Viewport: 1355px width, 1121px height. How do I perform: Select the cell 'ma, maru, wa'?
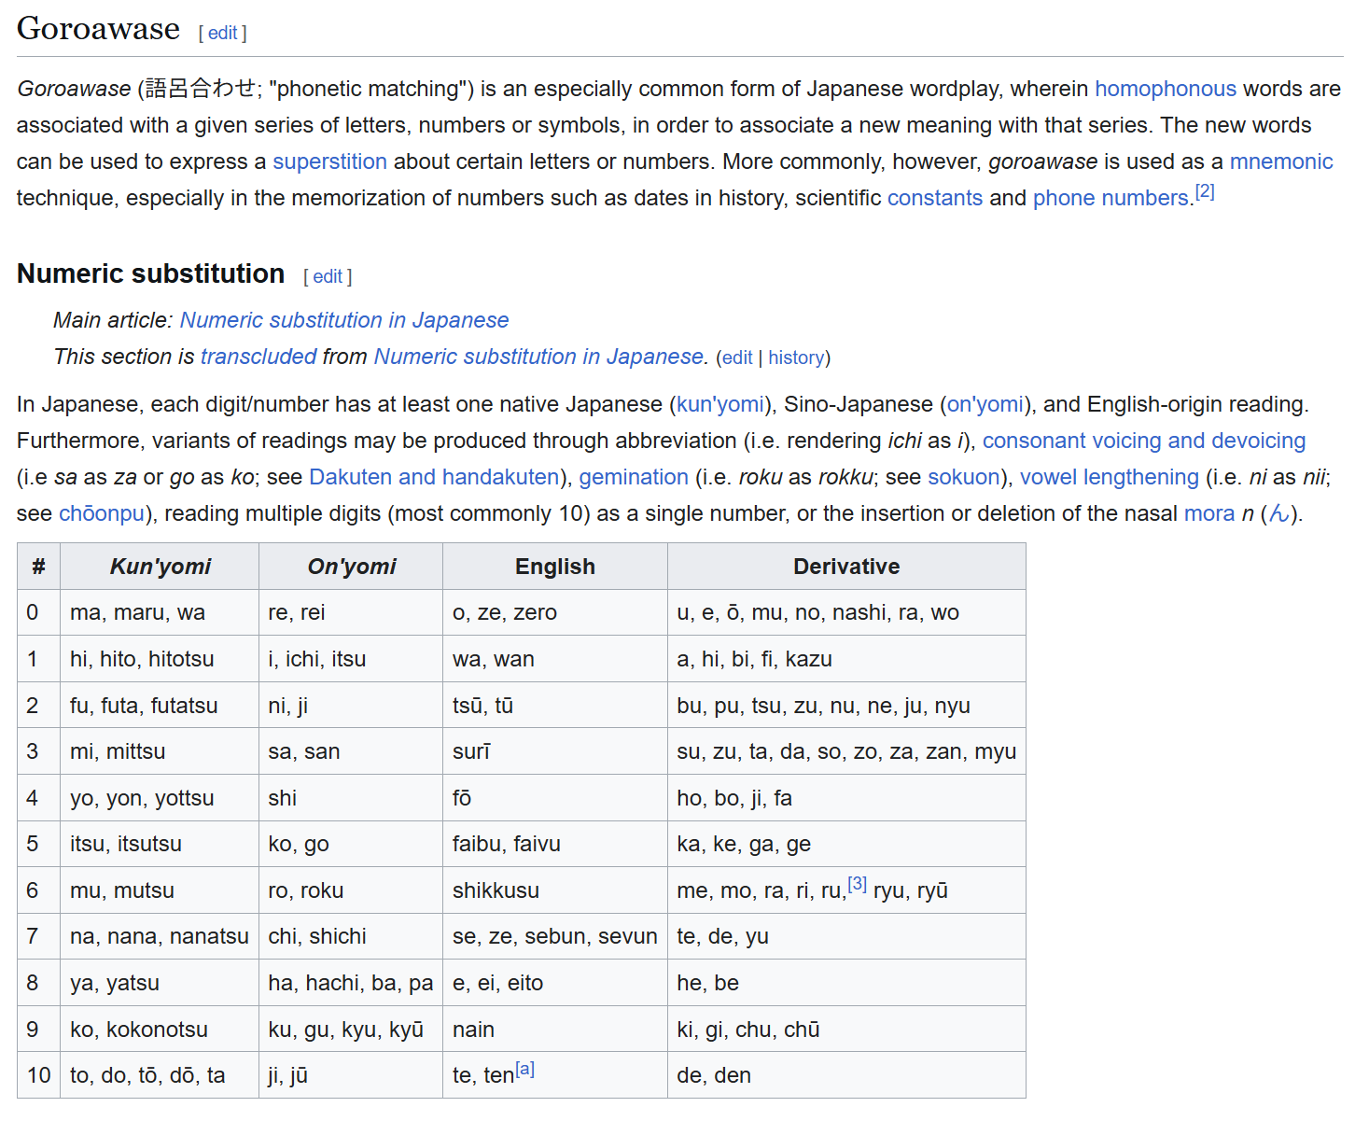point(160,612)
